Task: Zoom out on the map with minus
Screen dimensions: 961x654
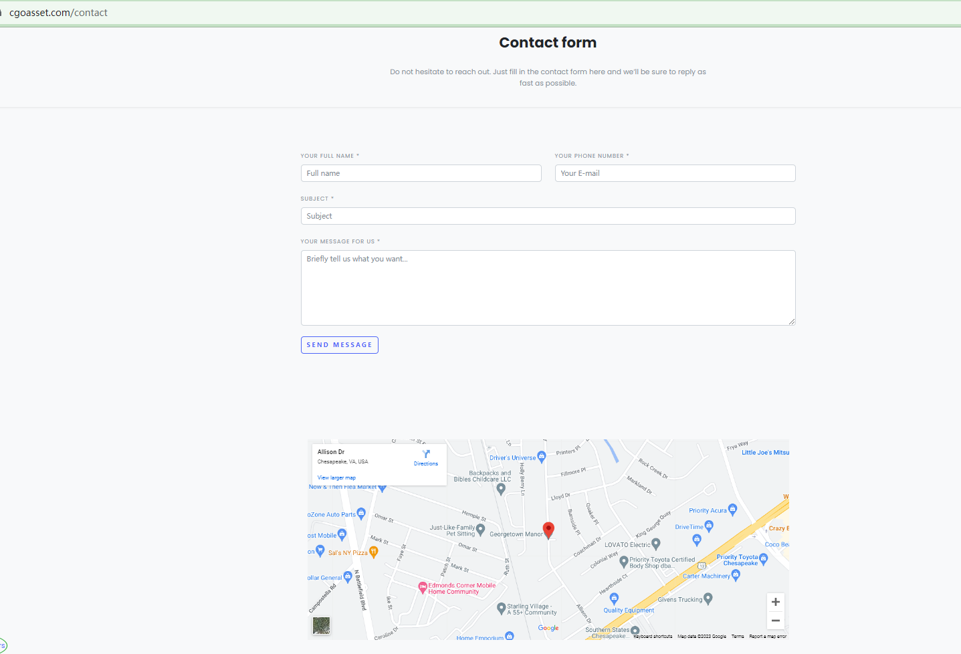Action: pyautogui.click(x=775, y=621)
